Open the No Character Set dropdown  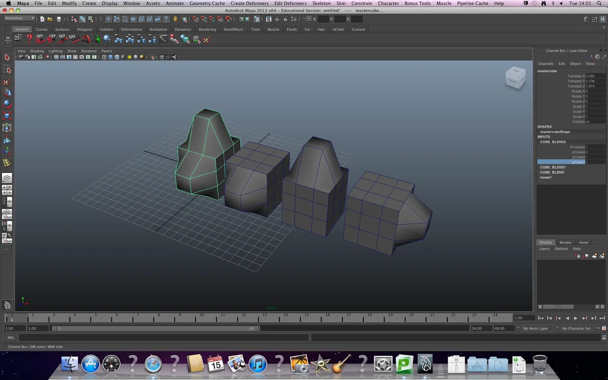[x=576, y=328]
